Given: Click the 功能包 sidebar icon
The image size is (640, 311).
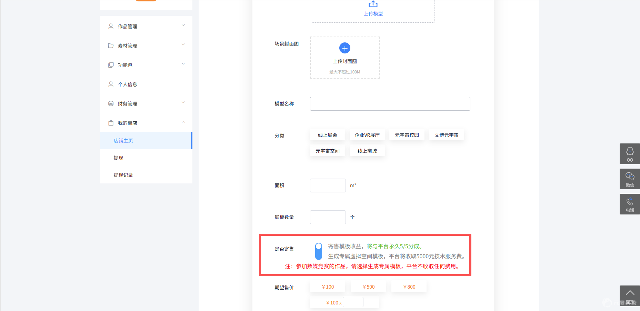Looking at the screenshot, I should [x=111, y=65].
